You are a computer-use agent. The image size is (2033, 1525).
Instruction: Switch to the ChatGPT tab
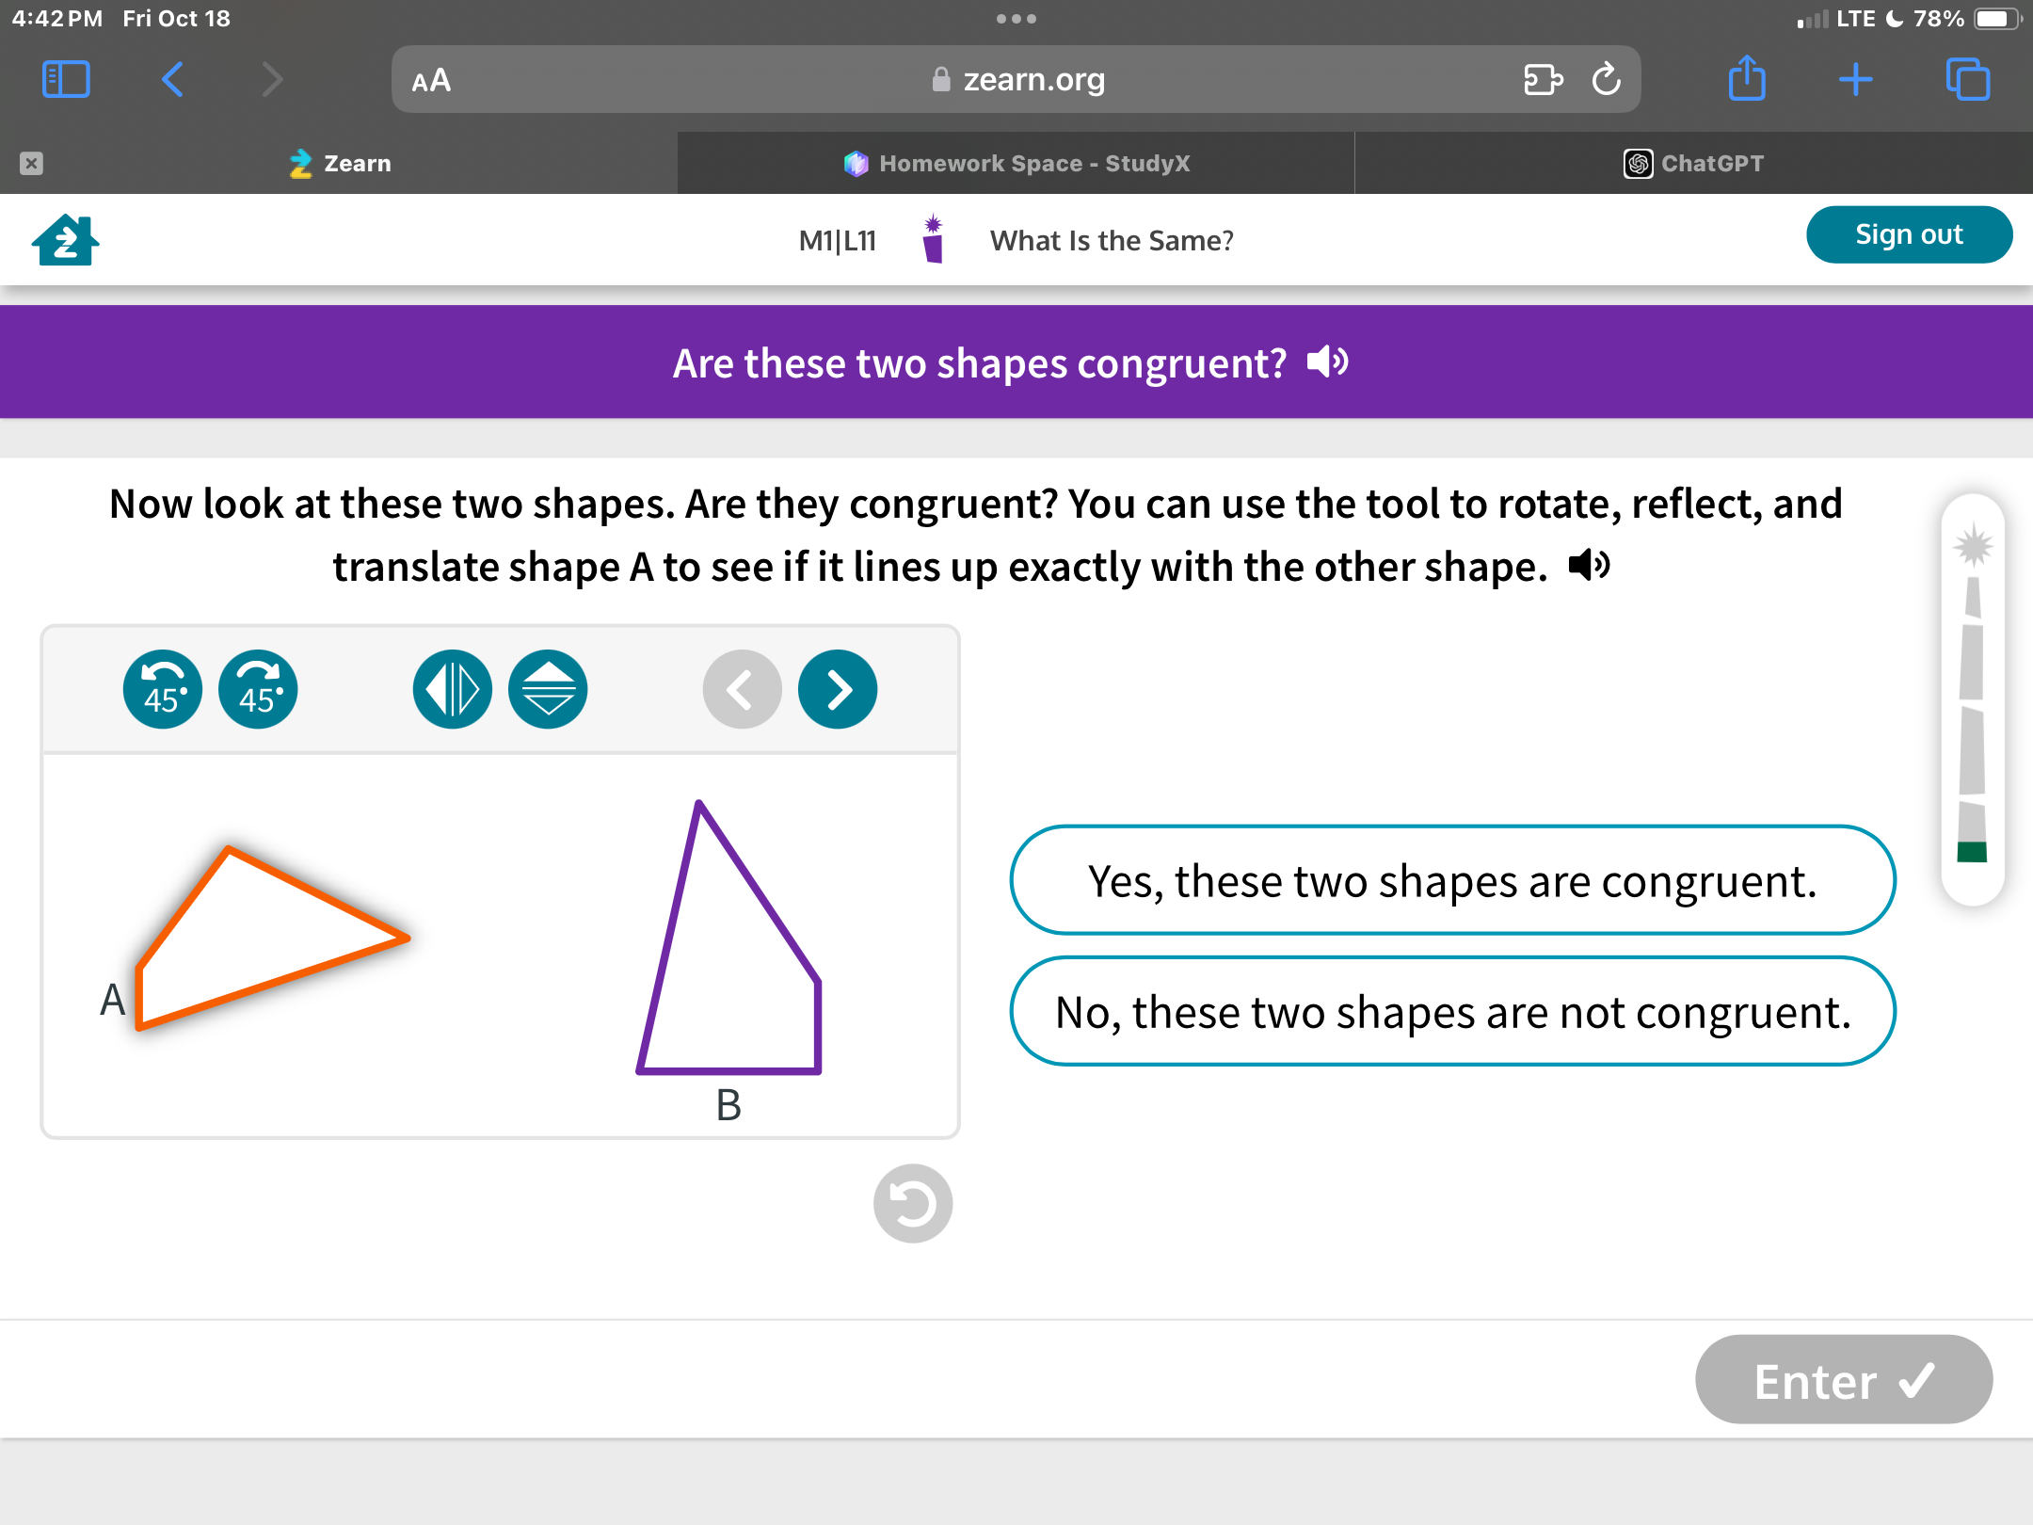coord(1694,163)
